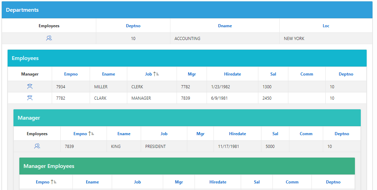Sort Manager Employees table by Empno header
Viewport: 377px width, 190px height.
point(42,182)
